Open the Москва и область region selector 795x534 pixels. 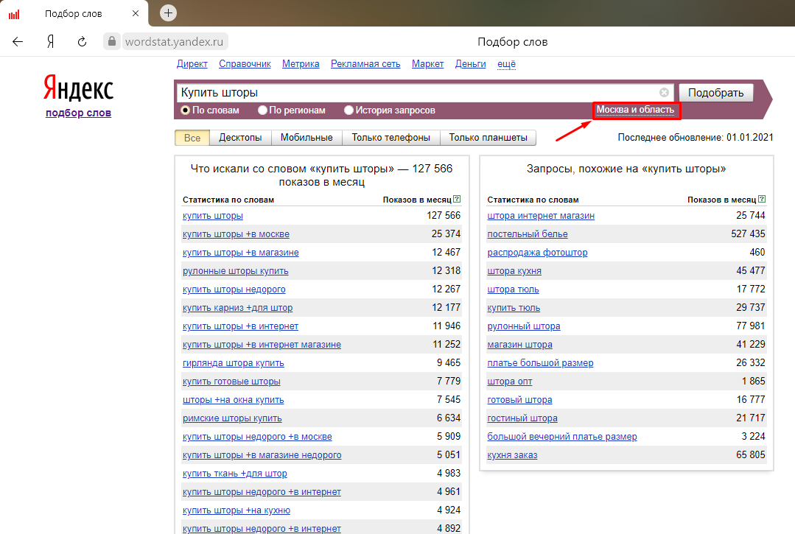click(635, 110)
